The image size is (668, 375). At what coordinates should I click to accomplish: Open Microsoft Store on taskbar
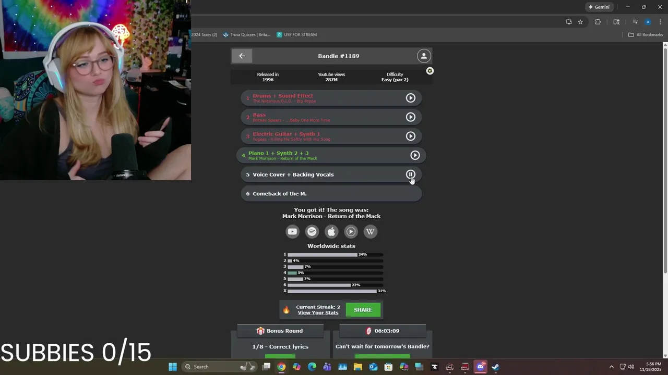(388, 367)
